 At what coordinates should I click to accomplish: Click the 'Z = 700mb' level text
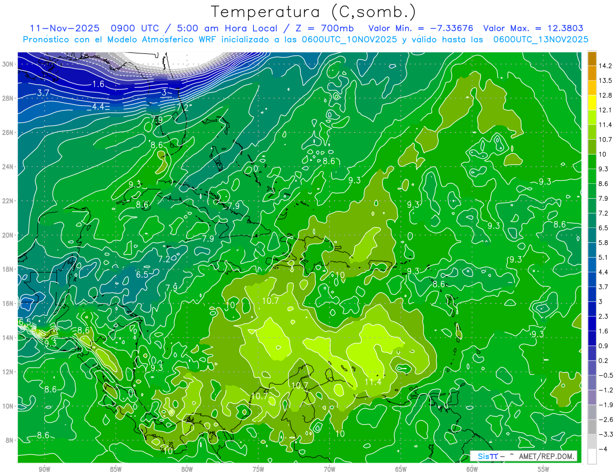[324, 28]
